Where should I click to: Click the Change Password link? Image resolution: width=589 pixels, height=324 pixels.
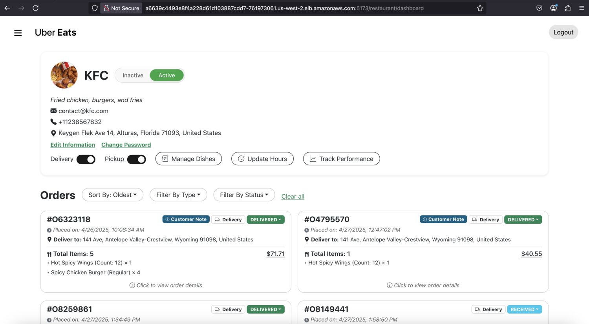(126, 145)
